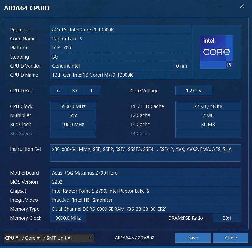The height and width of the screenshot is (248, 252).
Task: Close the window with the title bar X
Action: 242,6
